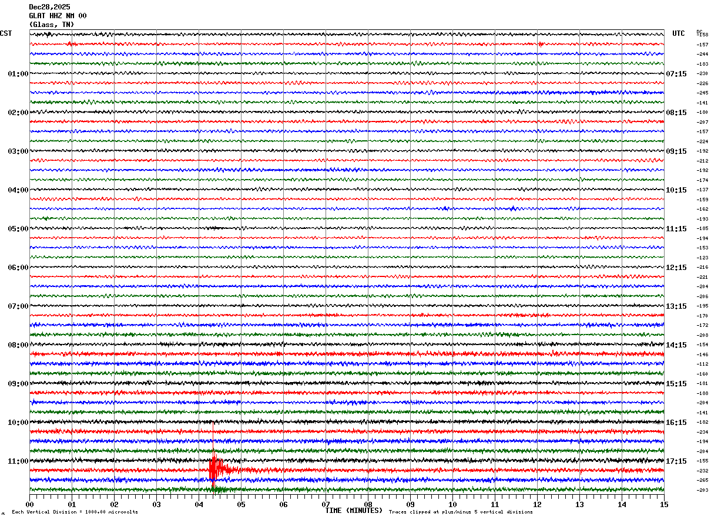Click the TIME (MINUTES) axis title

(x=354, y=511)
